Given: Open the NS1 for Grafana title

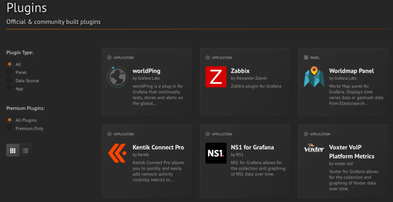Looking at the screenshot, I should 253,147.
